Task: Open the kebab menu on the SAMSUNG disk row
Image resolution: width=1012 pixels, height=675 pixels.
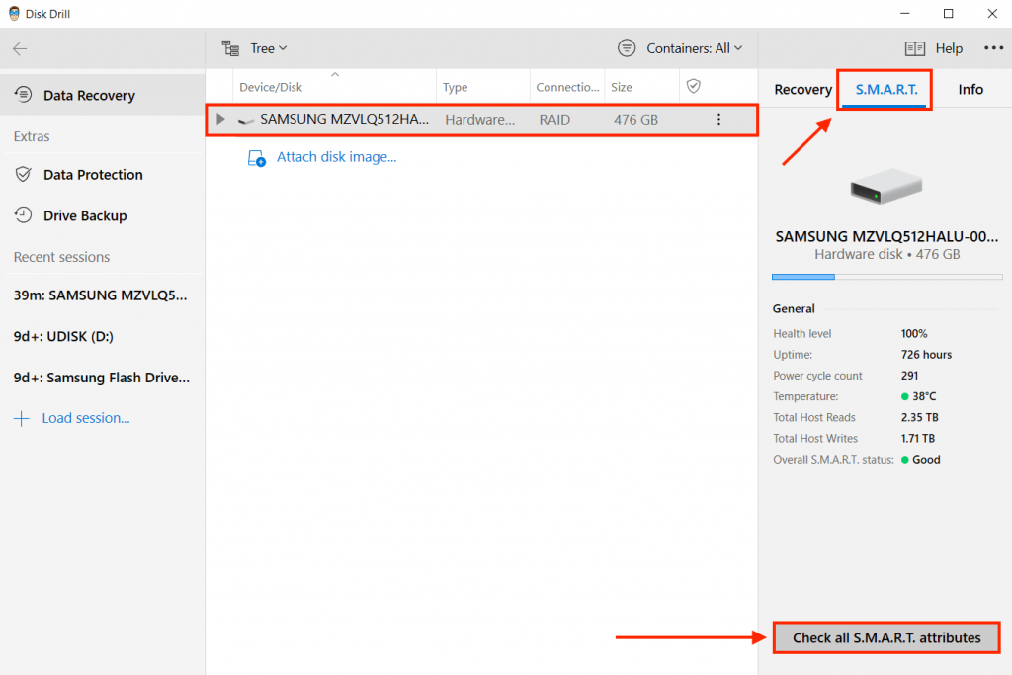Action: pos(718,119)
